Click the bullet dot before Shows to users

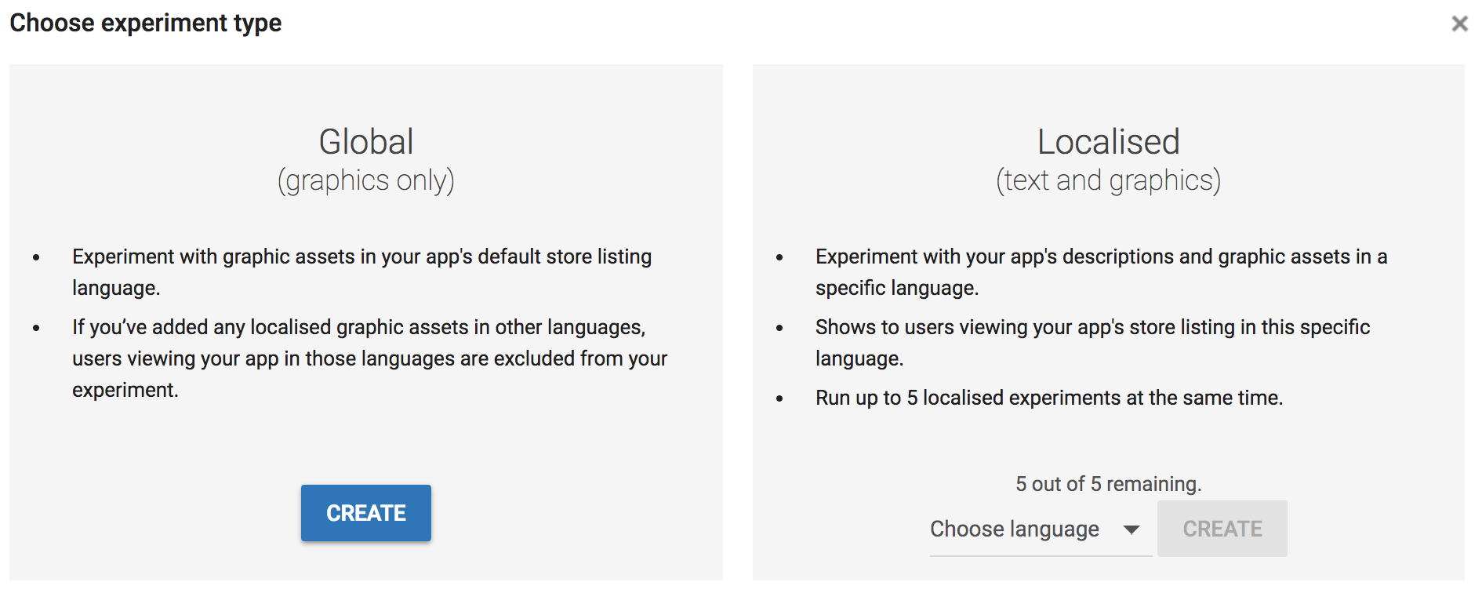tap(779, 328)
